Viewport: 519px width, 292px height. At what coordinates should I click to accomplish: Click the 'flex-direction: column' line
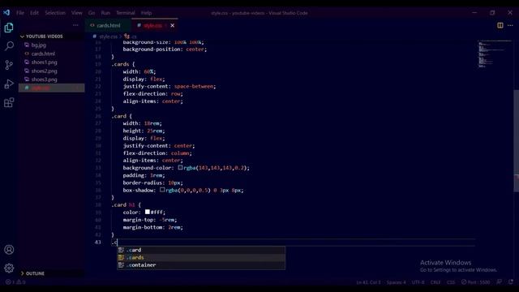coord(157,153)
